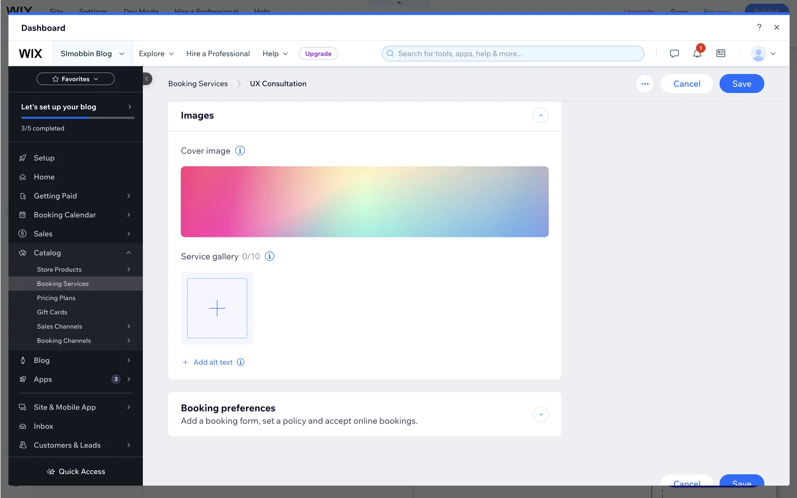Click the Service gallery info icon

coord(269,256)
